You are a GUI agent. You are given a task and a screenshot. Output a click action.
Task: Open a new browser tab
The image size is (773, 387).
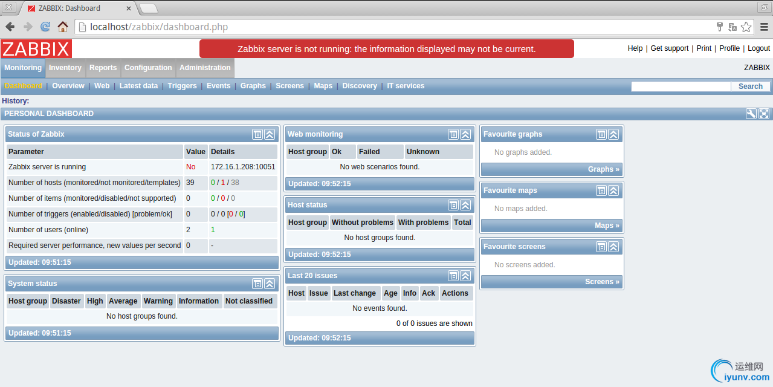[x=149, y=8]
